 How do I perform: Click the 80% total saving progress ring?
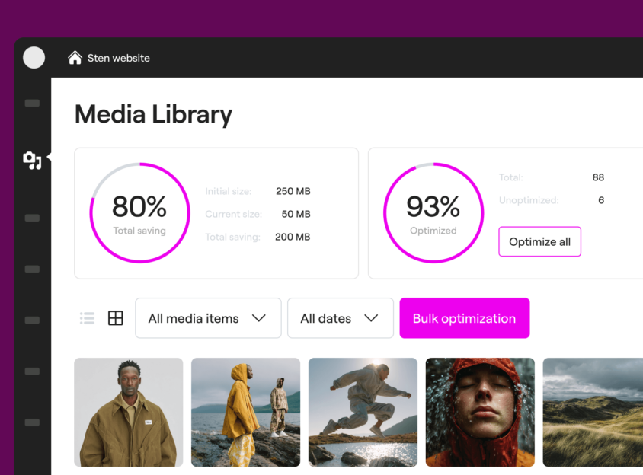[x=139, y=212]
